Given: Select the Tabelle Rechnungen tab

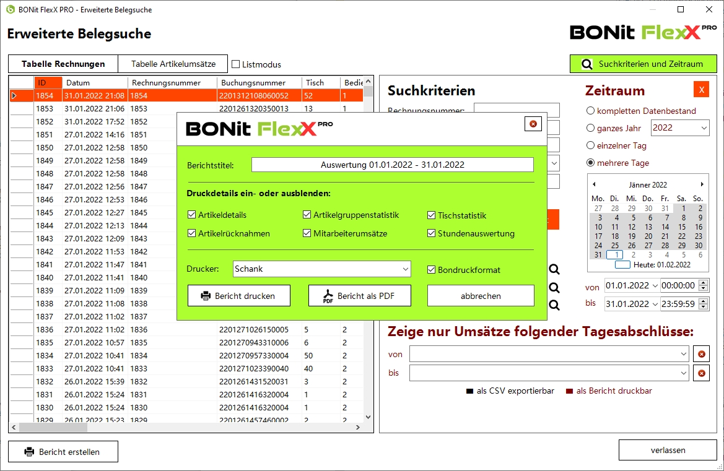Looking at the screenshot, I should click(63, 64).
